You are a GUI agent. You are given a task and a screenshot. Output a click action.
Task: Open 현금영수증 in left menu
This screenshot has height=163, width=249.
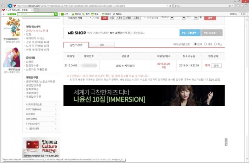(32, 65)
